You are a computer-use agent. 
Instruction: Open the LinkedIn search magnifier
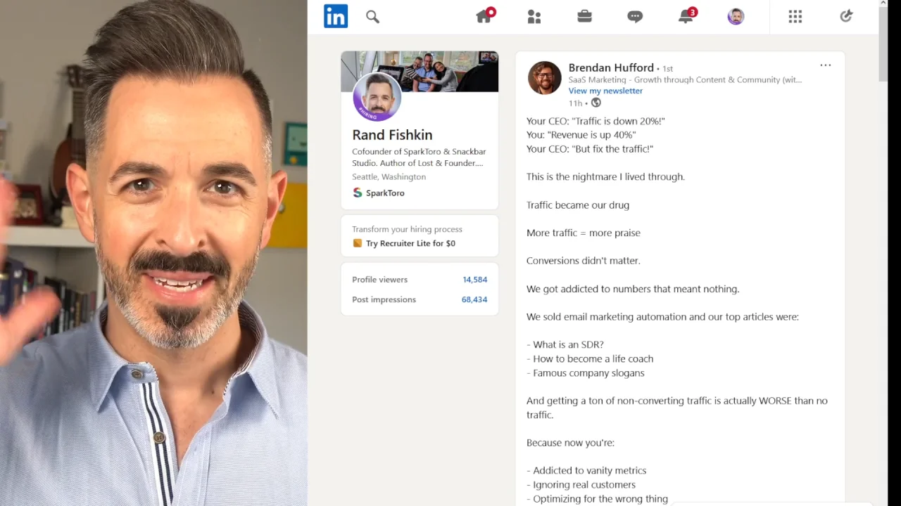point(372,17)
